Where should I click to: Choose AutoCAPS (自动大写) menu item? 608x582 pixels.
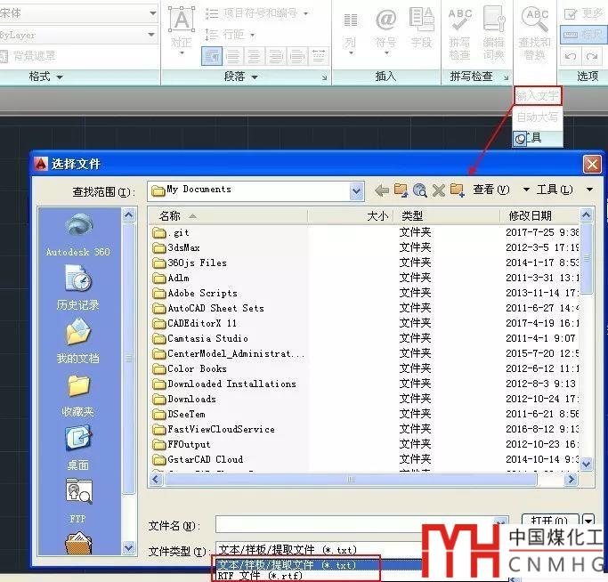(538, 117)
